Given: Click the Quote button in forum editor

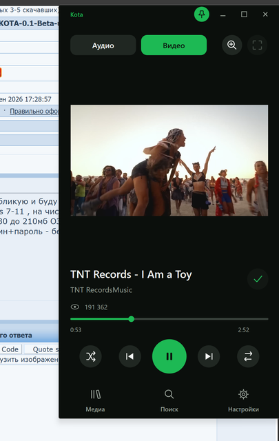Looking at the screenshot, I should point(42,349).
